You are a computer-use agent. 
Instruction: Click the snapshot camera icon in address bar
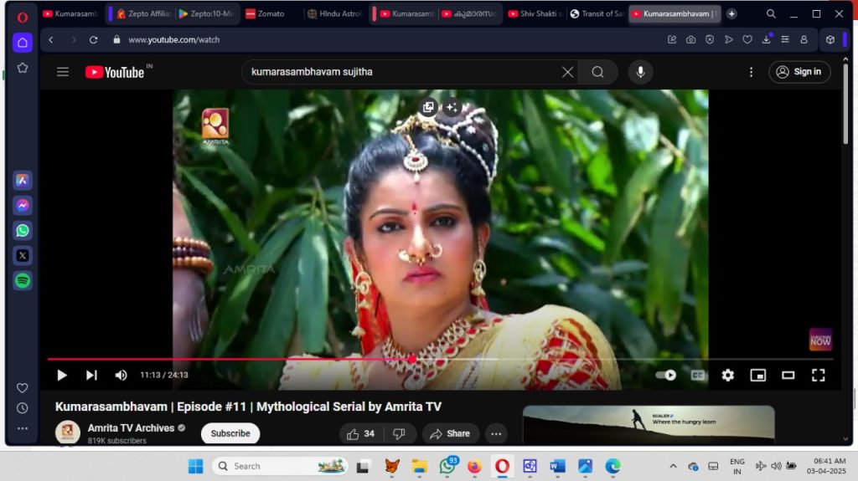[x=691, y=40]
